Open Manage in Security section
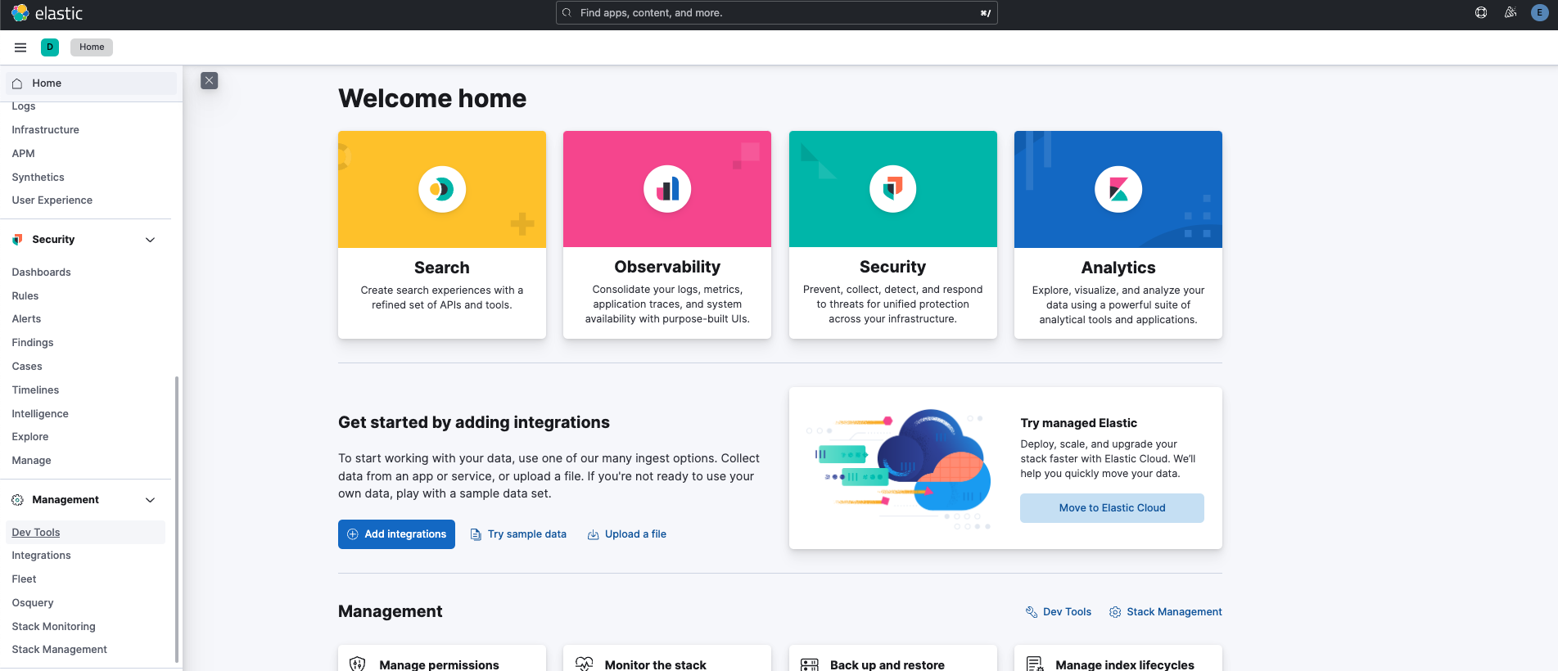 (x=31, y=461)
